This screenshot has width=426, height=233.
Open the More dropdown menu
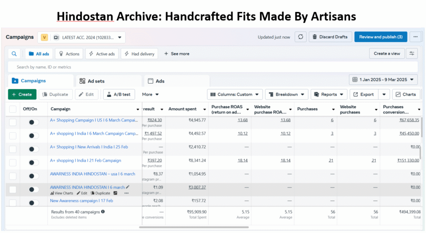point(150,95)
